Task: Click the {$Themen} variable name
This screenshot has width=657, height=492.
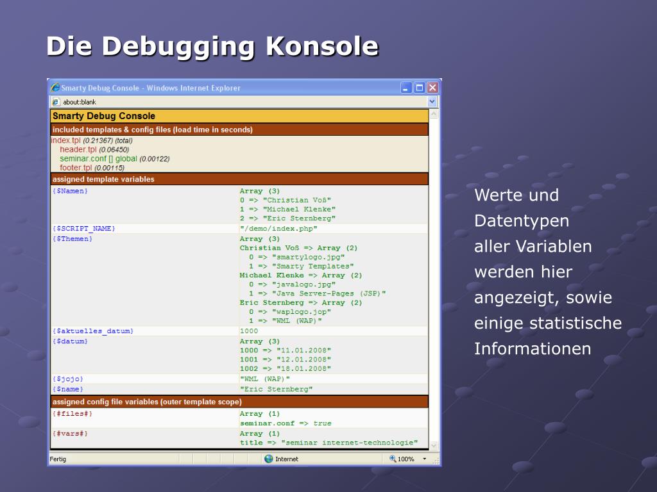Action: (73, 239)
